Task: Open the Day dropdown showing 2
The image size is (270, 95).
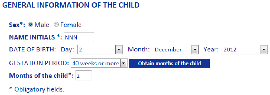Action: coord(100,50)
